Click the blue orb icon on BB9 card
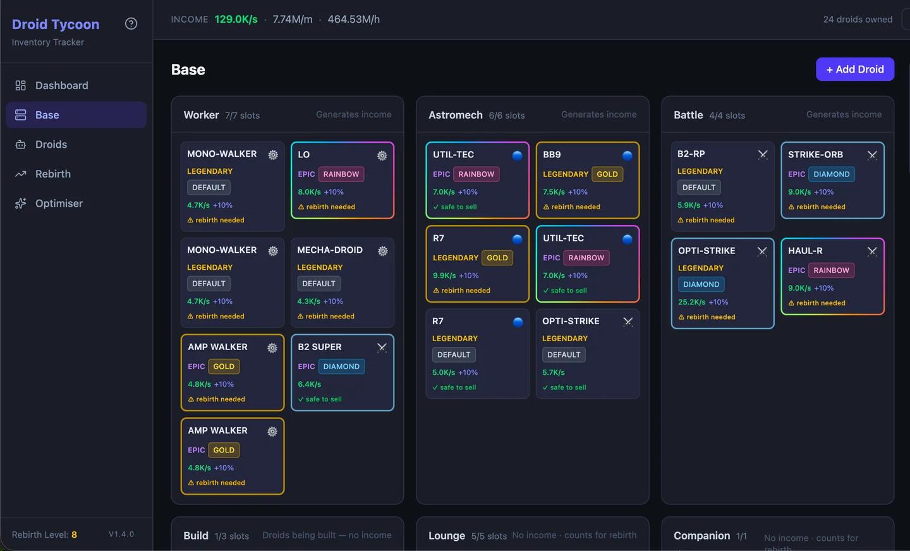The image size is (910, 551). 628,155
